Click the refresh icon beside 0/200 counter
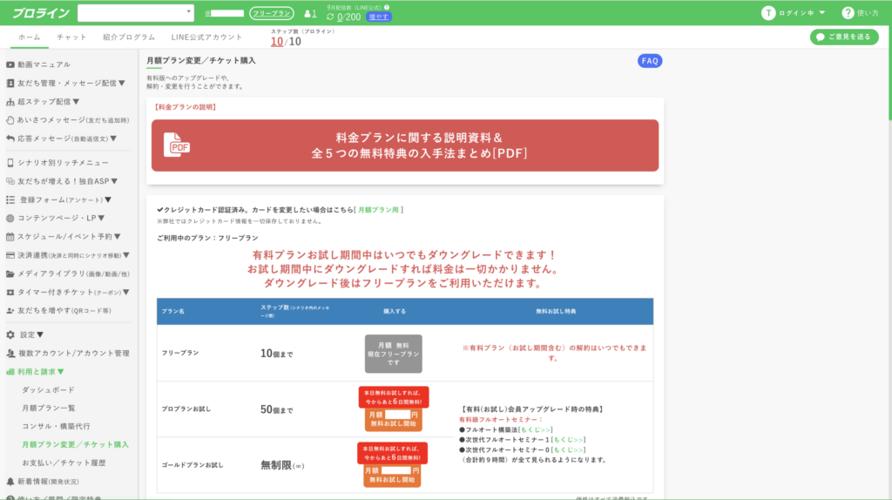The image size is (892, 500). pyautogui.click(x=330, y=17)
